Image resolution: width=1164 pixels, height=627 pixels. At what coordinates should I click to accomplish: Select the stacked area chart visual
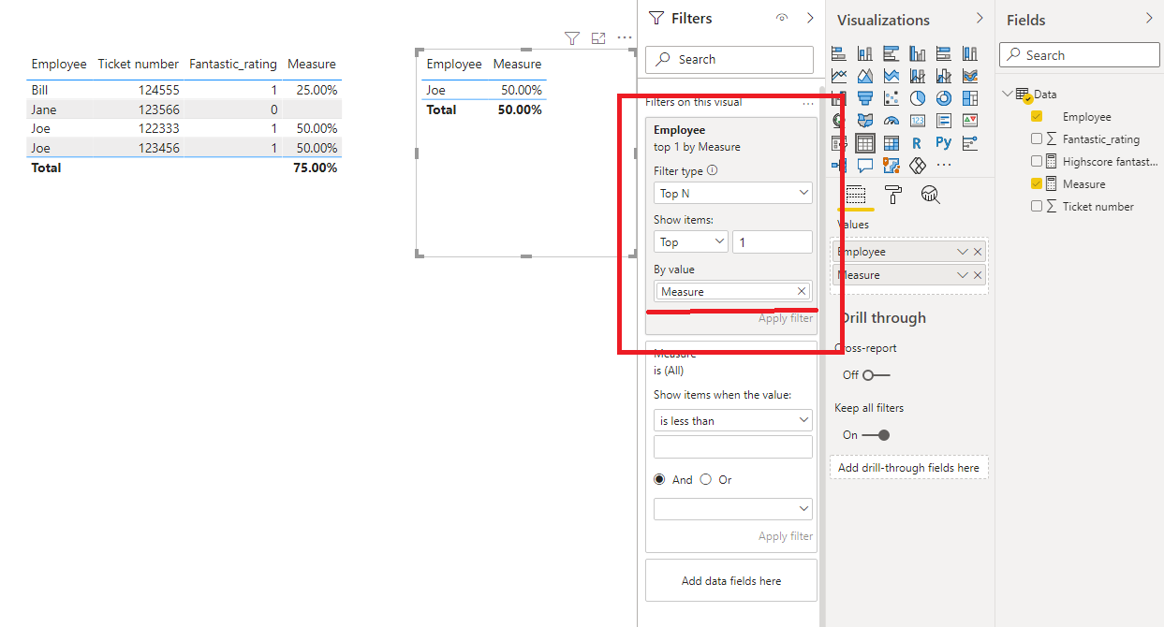click(x=891, y=76)
